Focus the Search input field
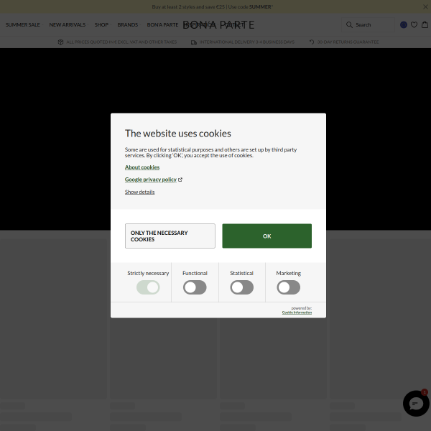431x431 pixels. [x=368, y=24]
